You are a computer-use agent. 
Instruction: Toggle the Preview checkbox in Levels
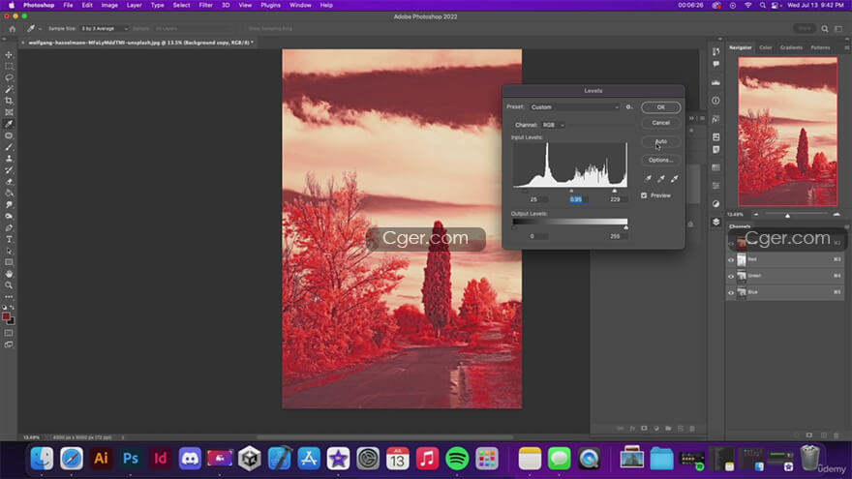click(x=644, y=195)
